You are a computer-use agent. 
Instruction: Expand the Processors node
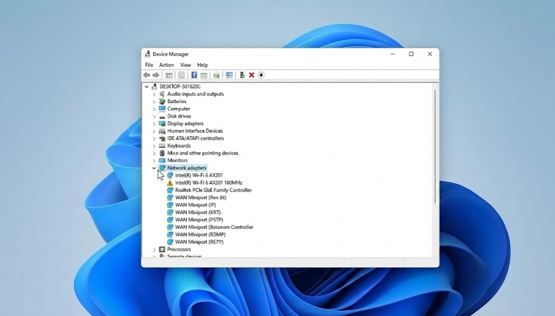154,250
